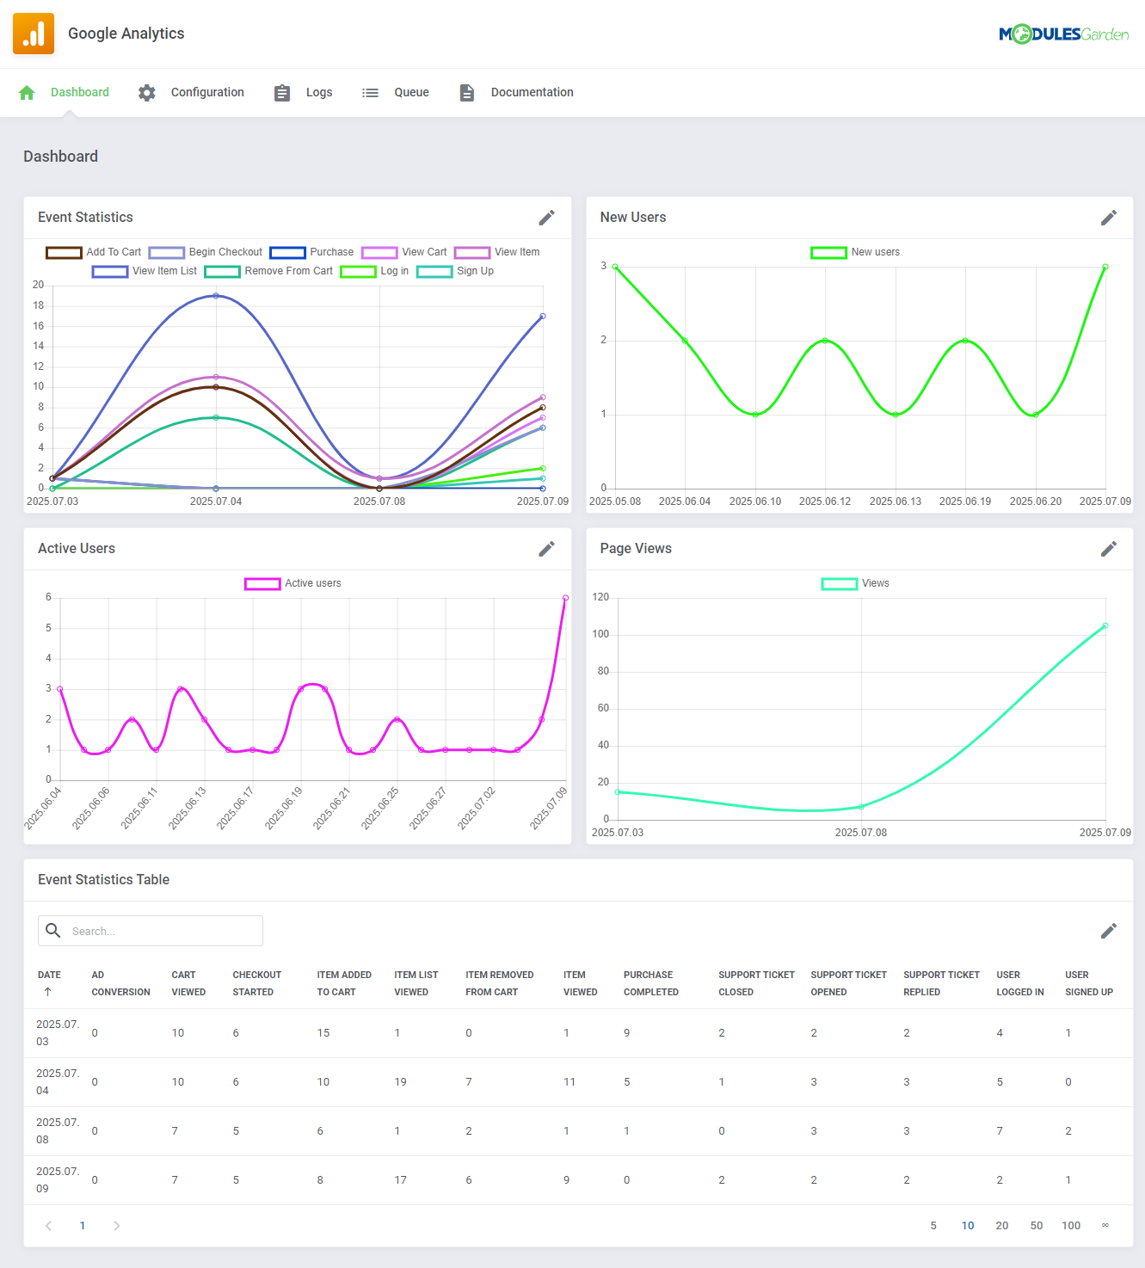The width and height of the screenshot is (1145, 1268).
Task: Click the 2025.07.03 date cell
Action: (58, 1033)
